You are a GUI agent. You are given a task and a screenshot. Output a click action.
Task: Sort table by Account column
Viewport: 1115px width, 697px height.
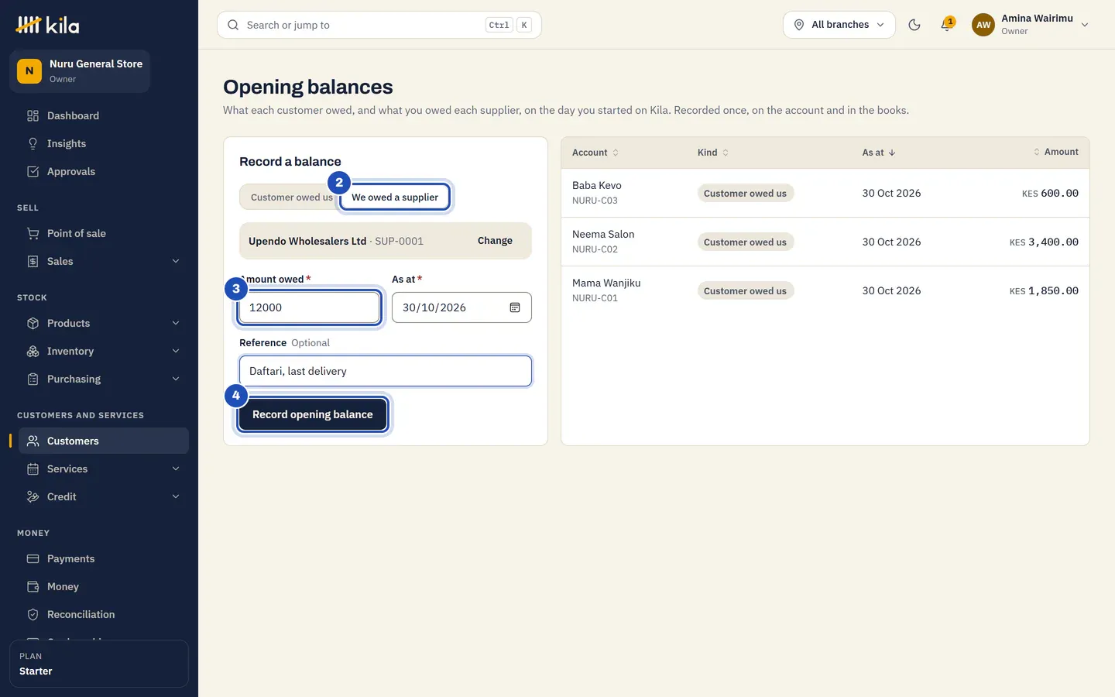click(x=595, y=153)
